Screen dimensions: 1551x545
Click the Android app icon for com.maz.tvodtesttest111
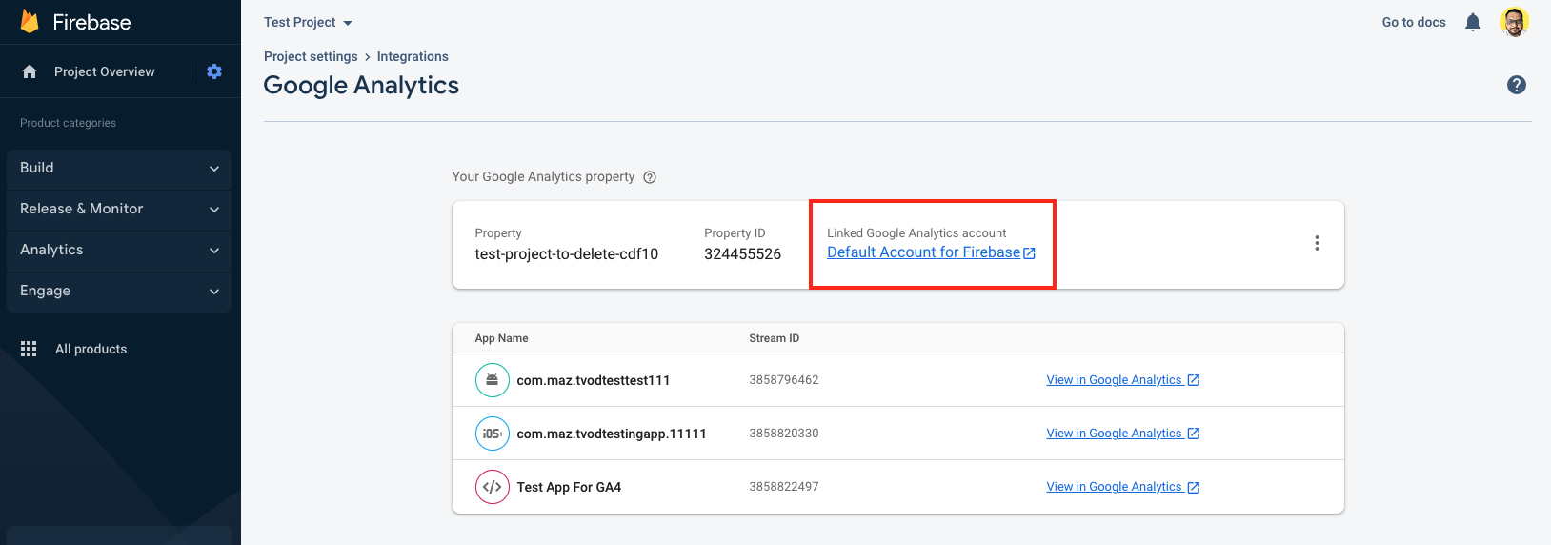(x=492, y=380)
